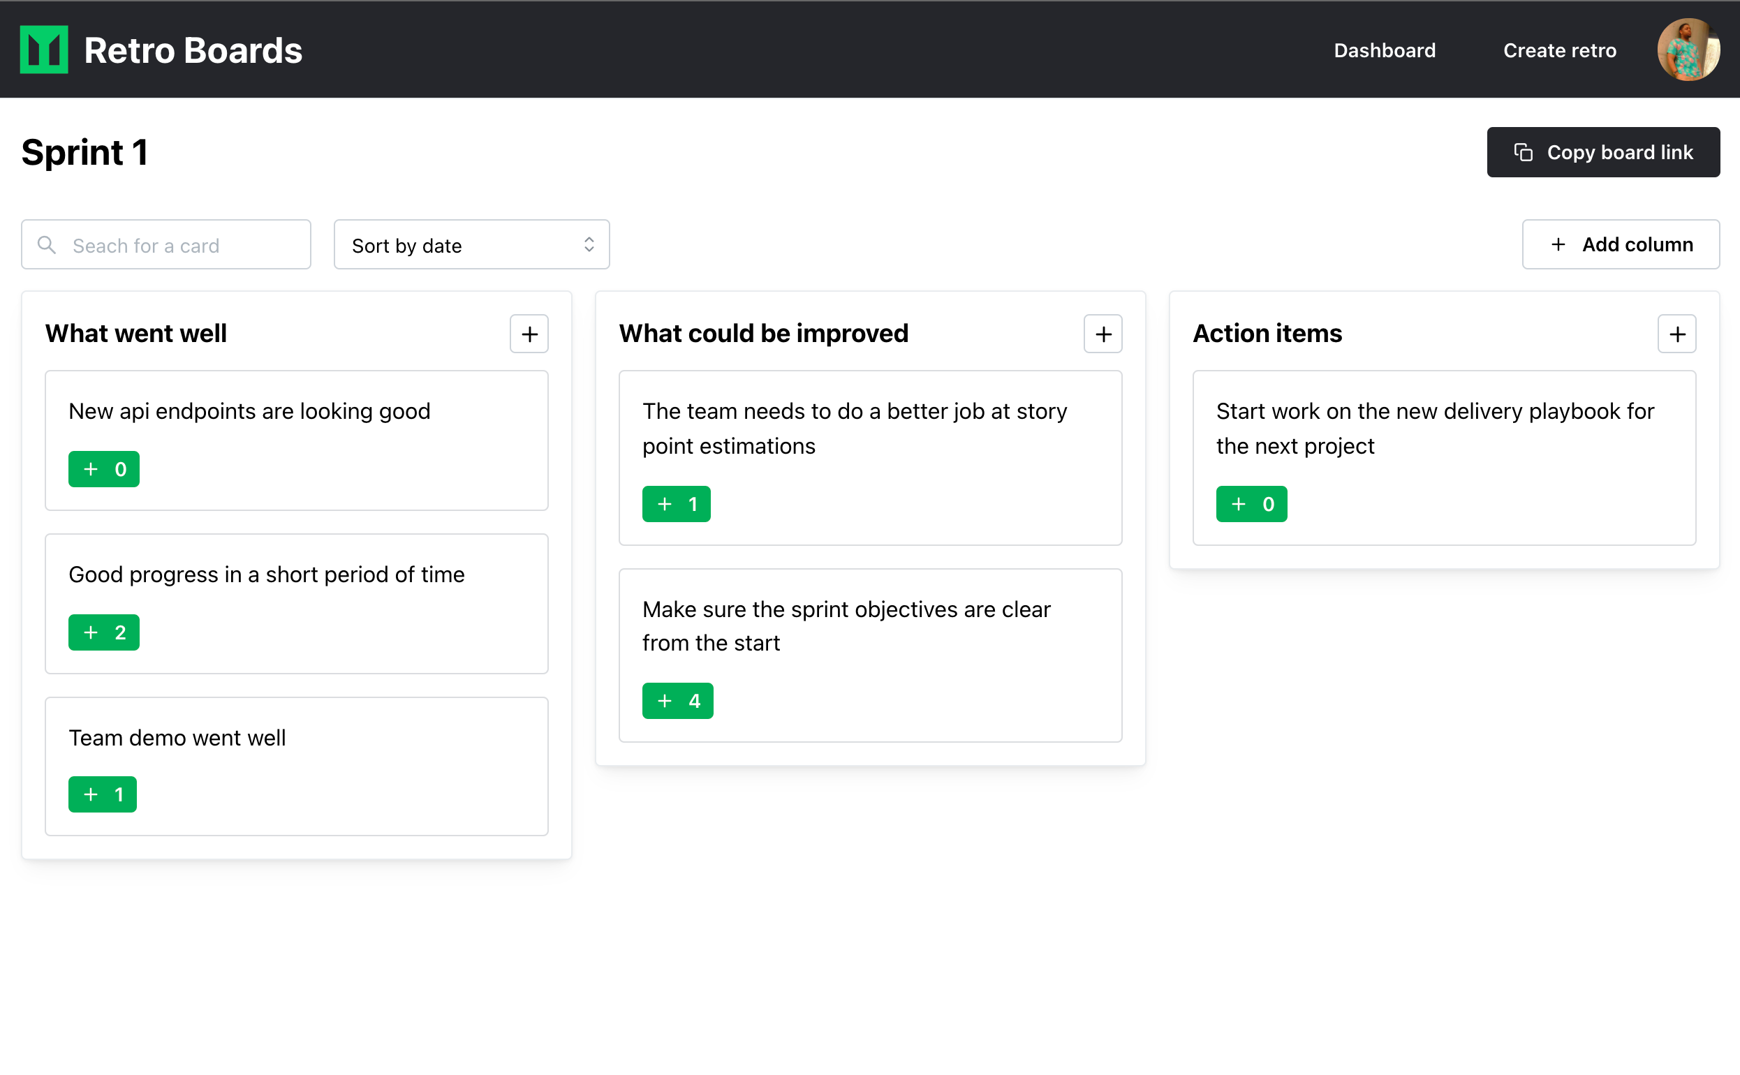Upvote the story point estimations card
The image size is (1740, 1075).
(x=675, y=504)
